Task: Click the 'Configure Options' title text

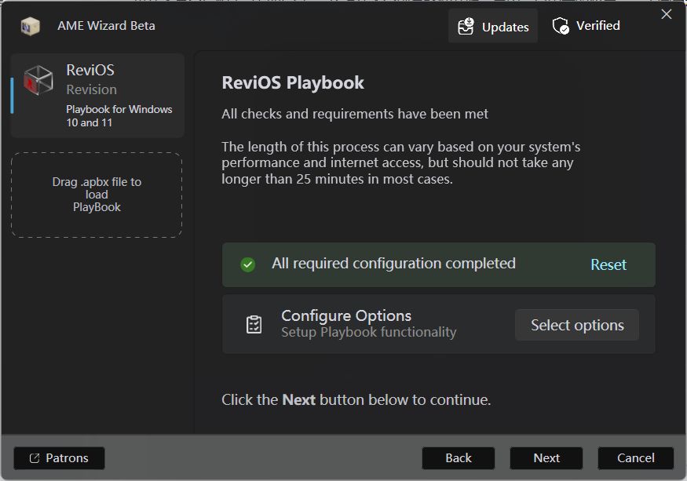Action: click(346, 315)
